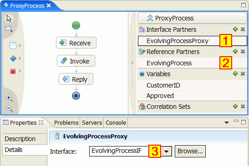Maximize the Properties view

(x=244, y=122)
